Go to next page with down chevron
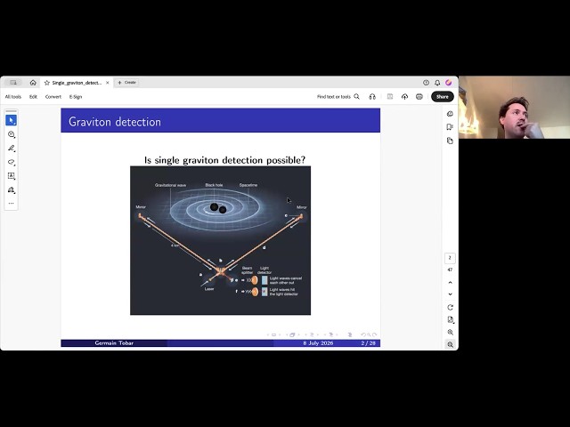570x427 pixels. [x=450, y=294]
